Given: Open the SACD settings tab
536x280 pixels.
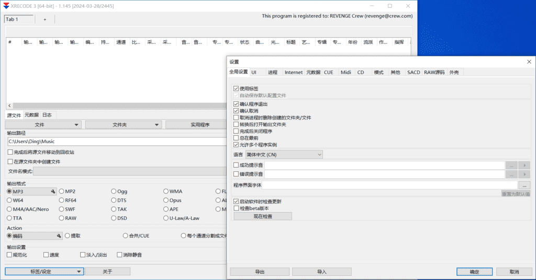Looking at the screenshot, I should (414, 73).
